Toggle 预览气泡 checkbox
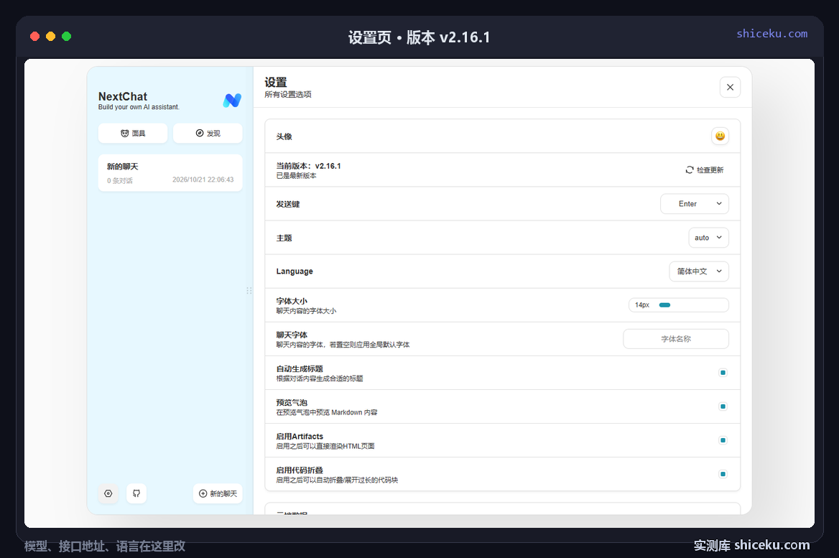The image size is (839, 558). tap(723, 406)
